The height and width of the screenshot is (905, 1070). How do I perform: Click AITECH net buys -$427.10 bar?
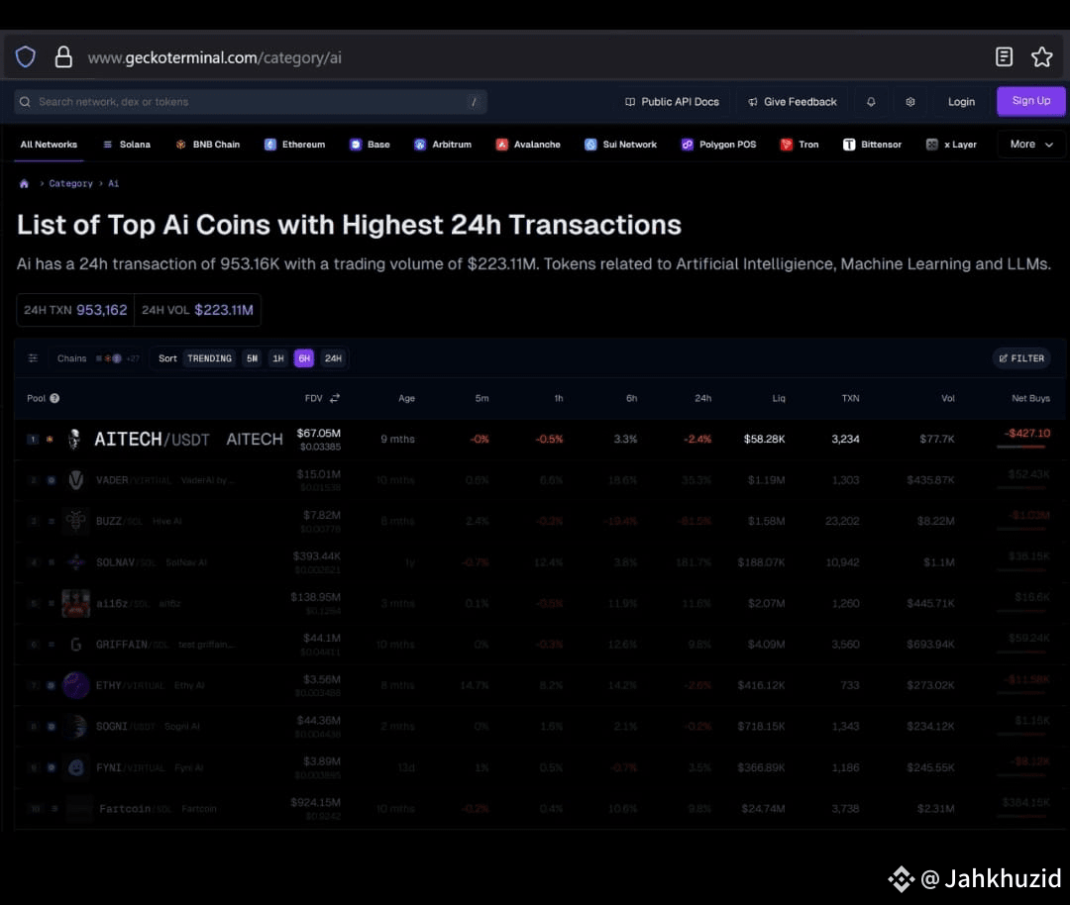[1021, 446]
